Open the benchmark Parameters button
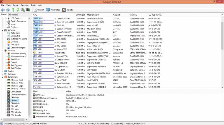This screenshot has height=125, width=224. [x=53, y=10]
